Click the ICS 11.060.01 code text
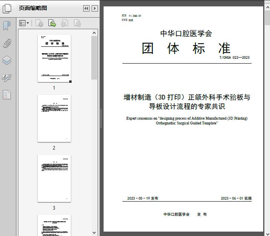 tap(132, 16)
